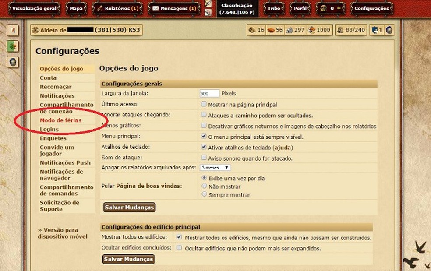Image resolution: width=431 pixels, height=271 pixels.
Task: Check 'Ocultar edifícios que não podem mais ser expandidos'
Action: (x=179, y=248)
